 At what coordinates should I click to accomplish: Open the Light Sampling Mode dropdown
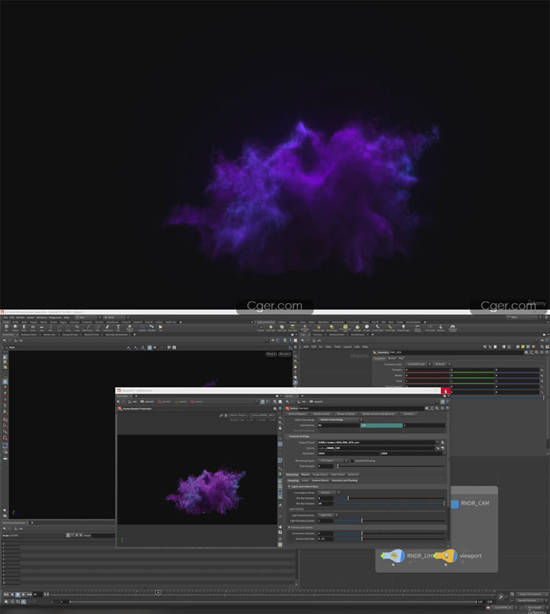(x=327, y=515)
